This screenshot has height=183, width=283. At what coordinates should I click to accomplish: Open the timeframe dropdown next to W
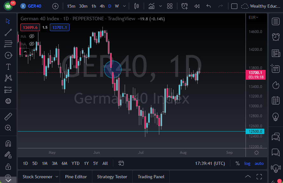coord(124,6)
